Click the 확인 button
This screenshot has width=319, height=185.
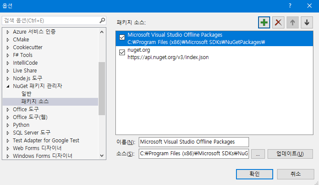[254, 174]
